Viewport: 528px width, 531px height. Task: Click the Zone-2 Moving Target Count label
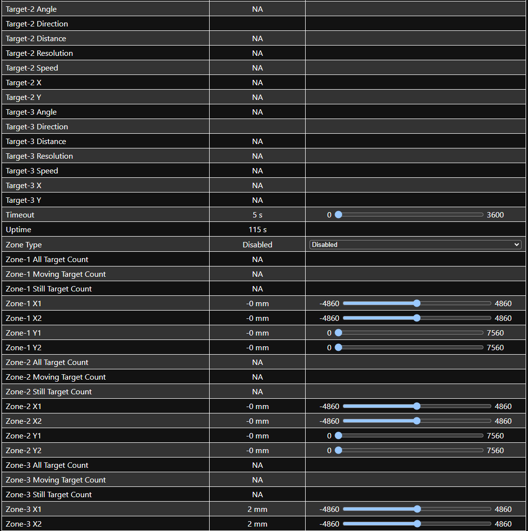pyautogui.click(x=56, y=377)
